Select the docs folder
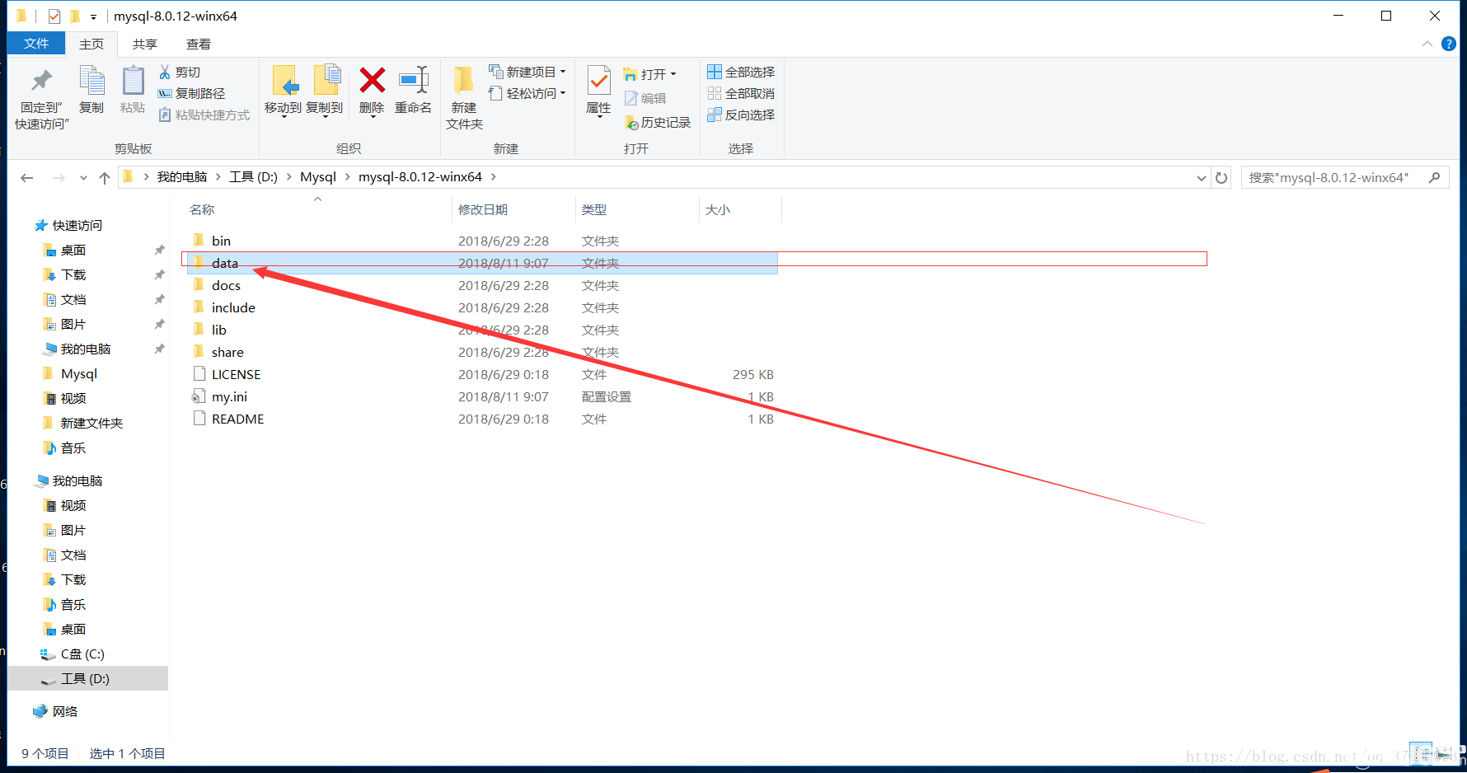Viewport: 1467px width, 773px height. (481, 285)
